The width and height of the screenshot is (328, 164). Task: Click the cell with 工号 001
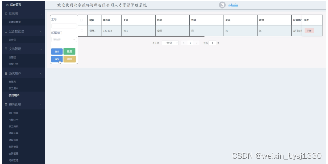[138, 30]
